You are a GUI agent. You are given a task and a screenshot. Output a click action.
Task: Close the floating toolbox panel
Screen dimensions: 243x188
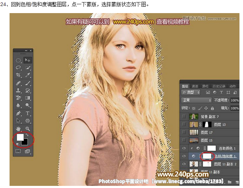point(31,51)
